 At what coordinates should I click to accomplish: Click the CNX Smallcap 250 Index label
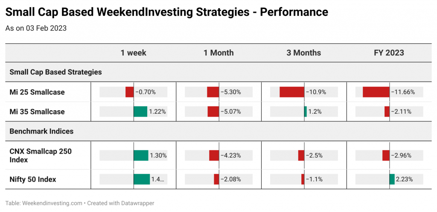tap(41, 156)
